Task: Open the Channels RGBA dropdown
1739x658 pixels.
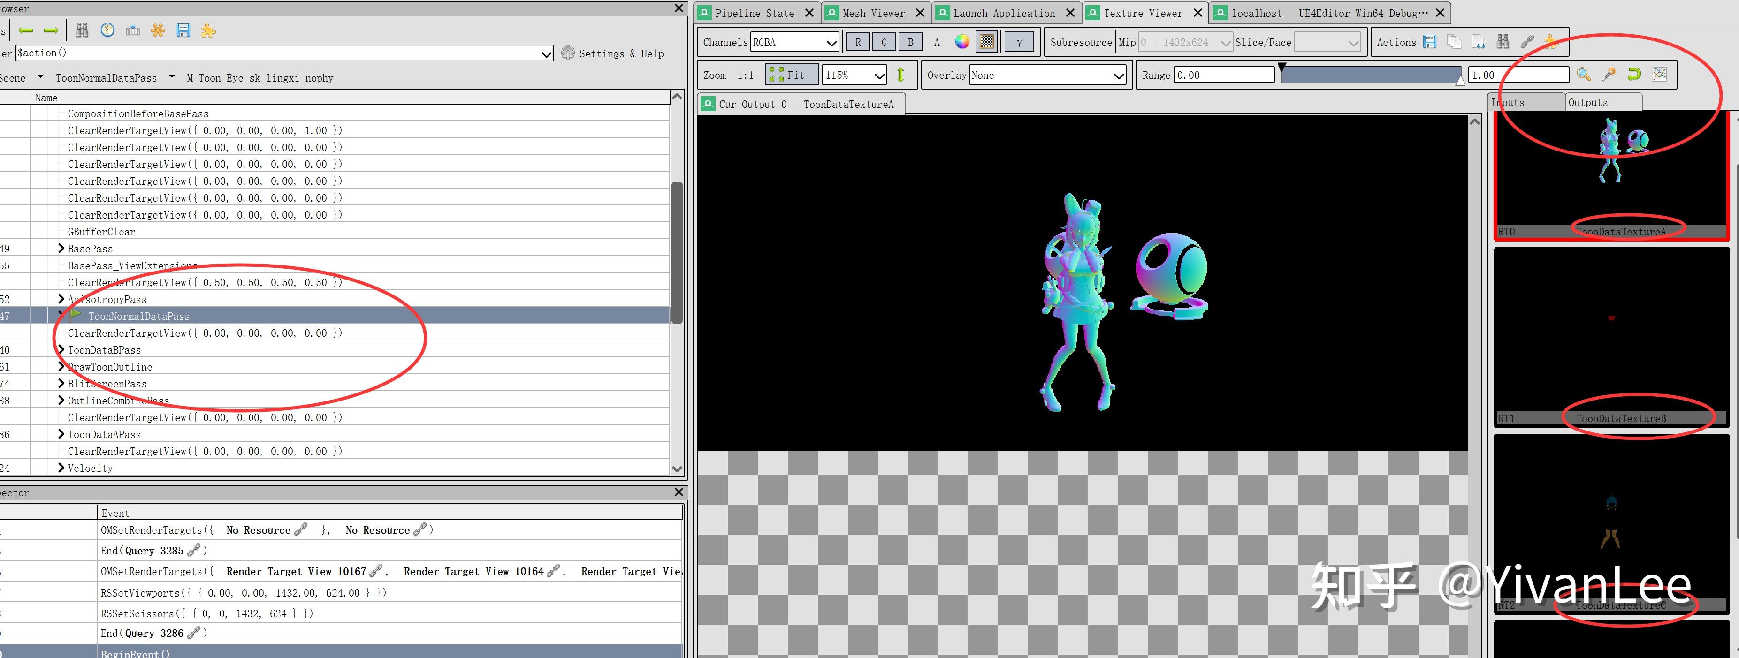Action: (794, 42)
